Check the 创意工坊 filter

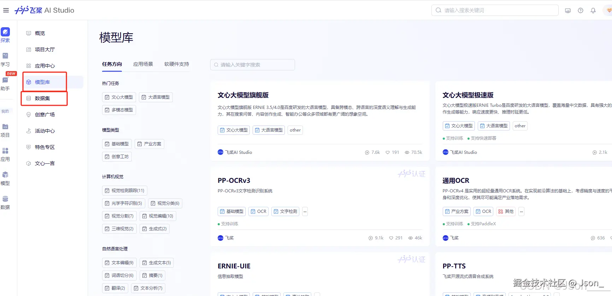[x=117, y=157]
